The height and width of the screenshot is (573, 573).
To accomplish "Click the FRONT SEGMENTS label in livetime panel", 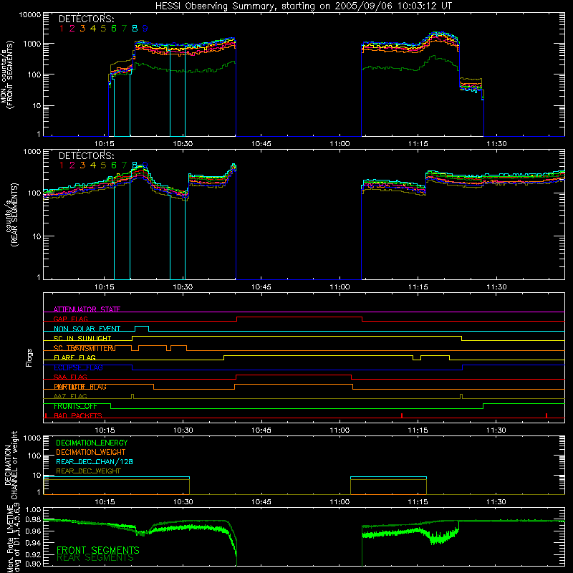I will (98, 550).
